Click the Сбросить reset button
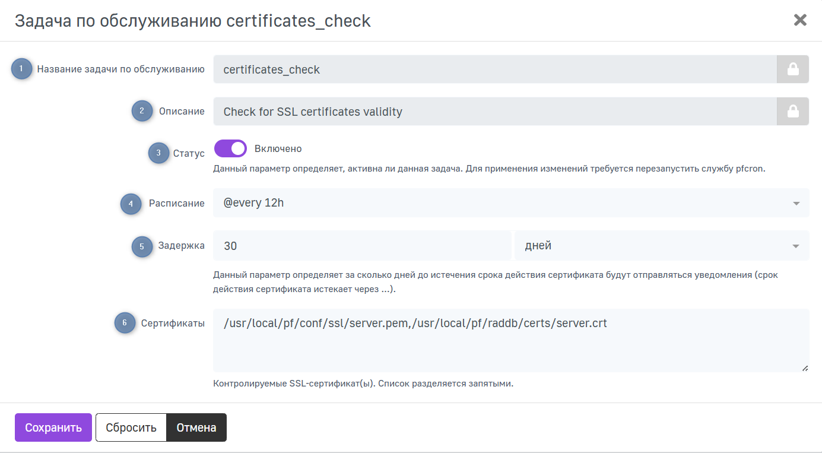Viewport: 822px width, 453px height. 131,427
